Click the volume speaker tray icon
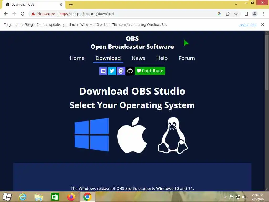 point(244,197)
